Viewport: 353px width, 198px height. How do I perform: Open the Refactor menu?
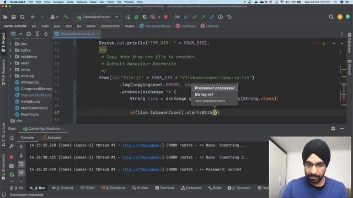pos(82,2)
